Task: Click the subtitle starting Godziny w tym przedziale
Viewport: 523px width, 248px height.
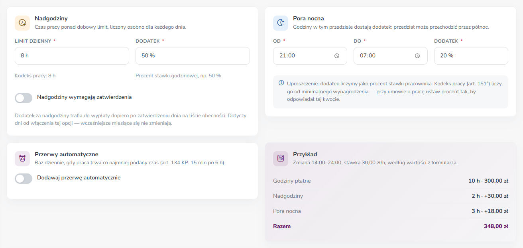Action: pos(391,27)
